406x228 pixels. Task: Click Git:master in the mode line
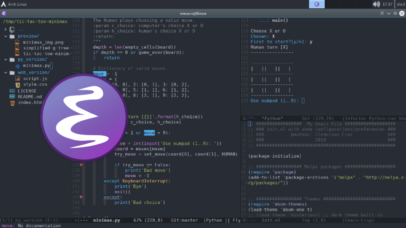coord(184,220)
